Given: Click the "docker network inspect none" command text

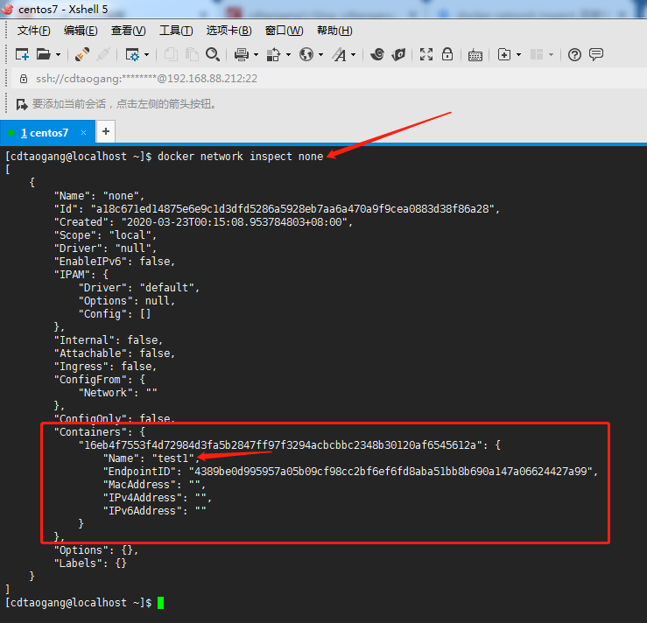Looking at the screenshot, I should click(x=240, y=157).
